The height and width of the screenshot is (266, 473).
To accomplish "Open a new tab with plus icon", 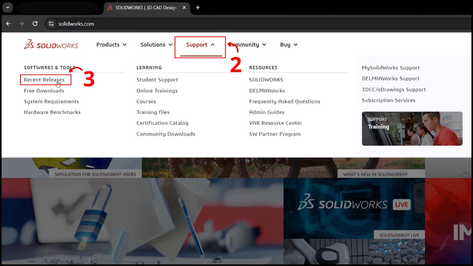I will 198,7.
